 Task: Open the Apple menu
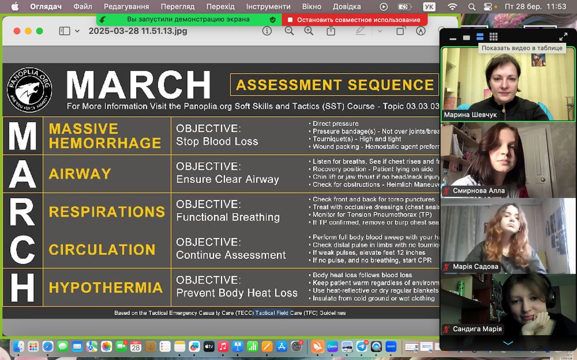coord(14,6)
